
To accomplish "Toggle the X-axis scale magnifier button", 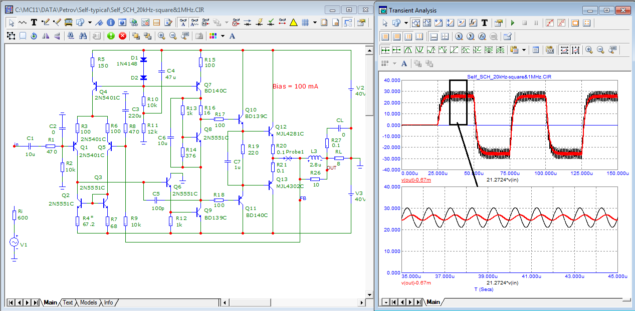I will coord(459,36).
